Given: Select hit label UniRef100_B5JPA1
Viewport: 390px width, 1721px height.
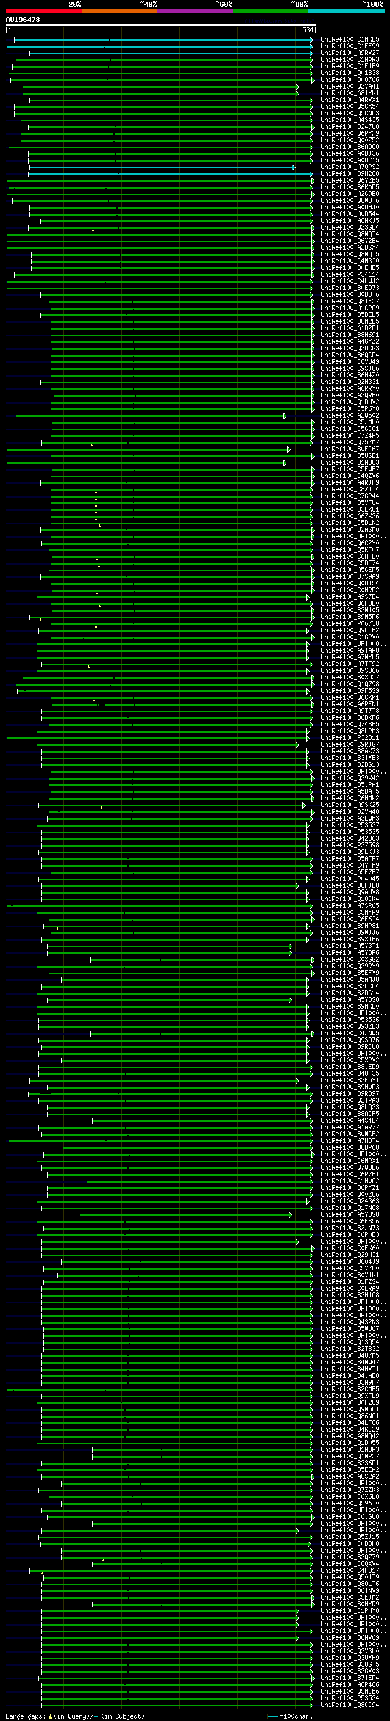Looking at the screenshot, I should [350, 784].
